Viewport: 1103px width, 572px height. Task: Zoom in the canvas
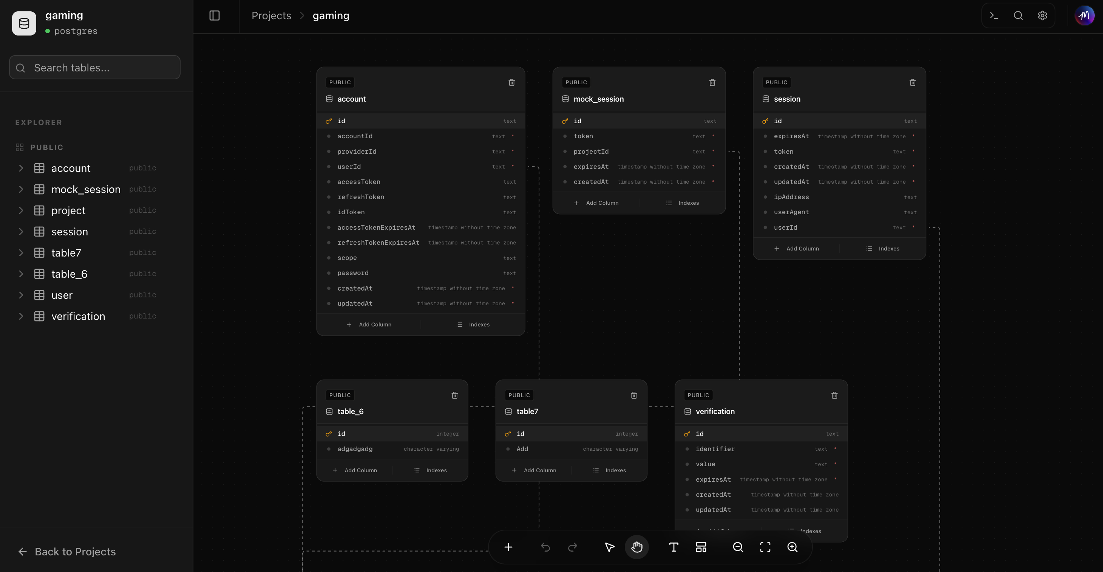(x=792, y=547)
